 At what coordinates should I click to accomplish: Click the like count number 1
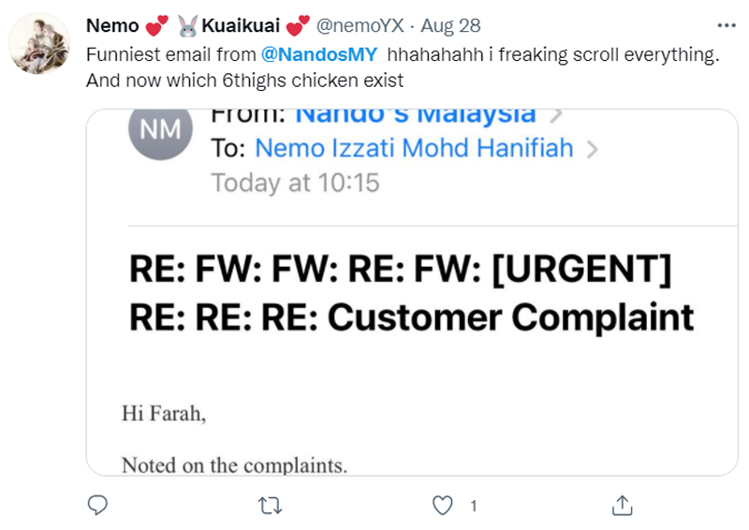[473, 507]
